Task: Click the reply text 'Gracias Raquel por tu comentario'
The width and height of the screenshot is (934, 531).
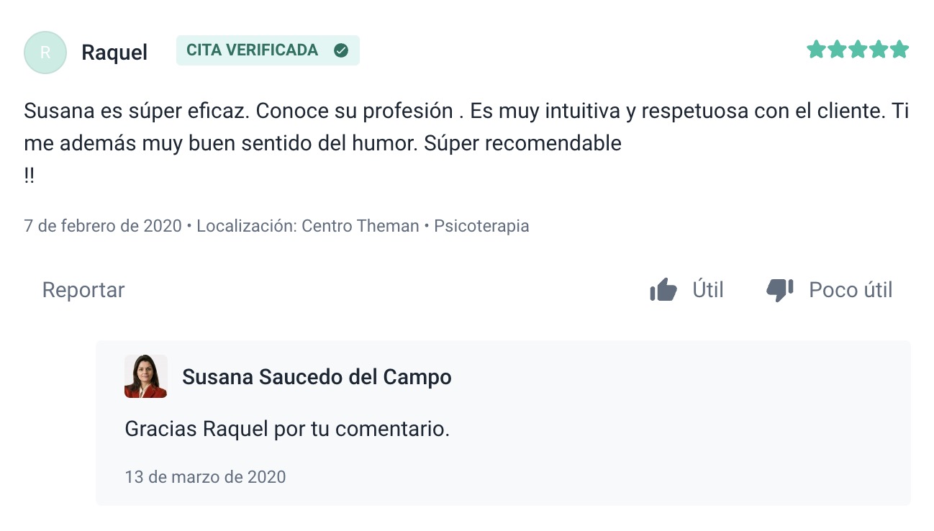Action: point(287,429)
